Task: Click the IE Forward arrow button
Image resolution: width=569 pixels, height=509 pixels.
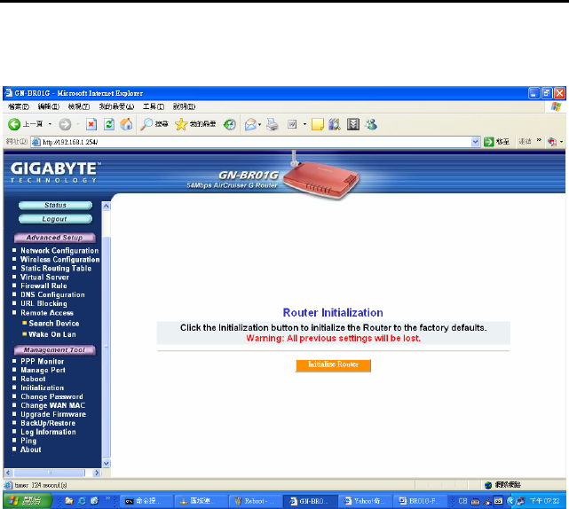Action: (65, 124)
